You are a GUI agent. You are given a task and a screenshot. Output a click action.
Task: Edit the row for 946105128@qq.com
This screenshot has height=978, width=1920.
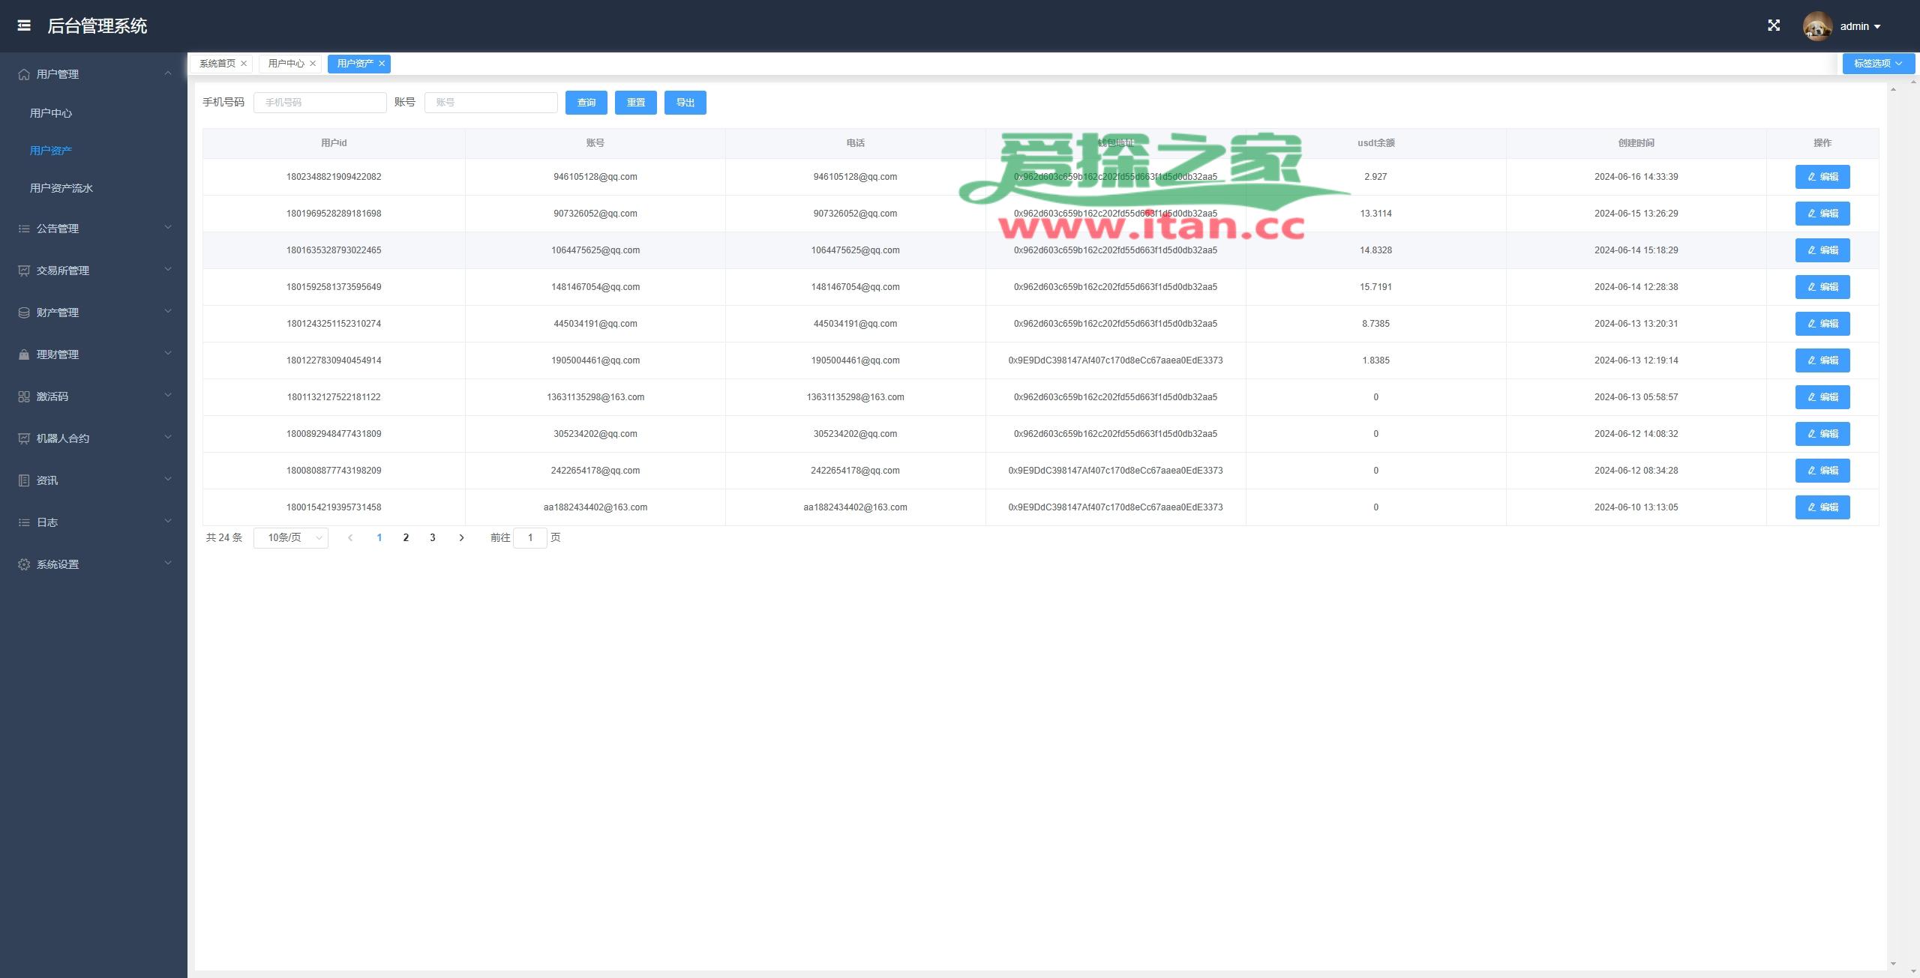(1822, 177)
